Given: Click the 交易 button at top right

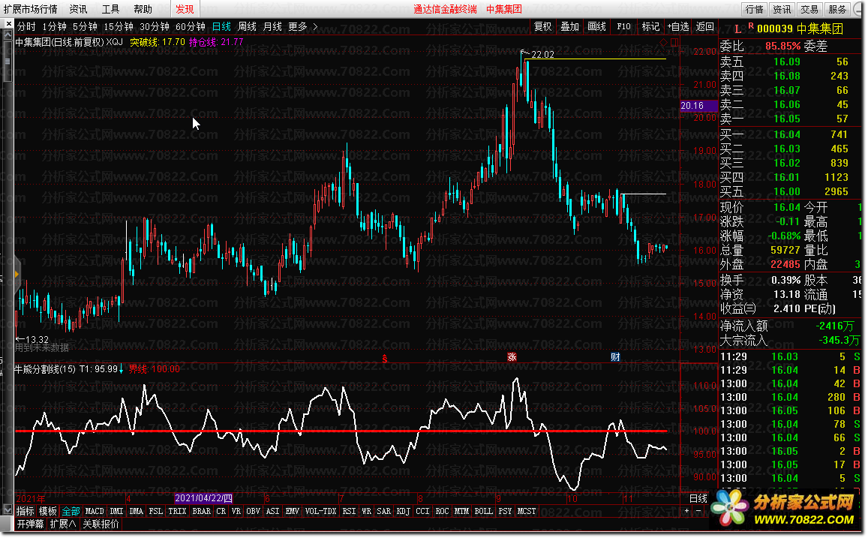Looking at the screenshot, I should point(809,9).
